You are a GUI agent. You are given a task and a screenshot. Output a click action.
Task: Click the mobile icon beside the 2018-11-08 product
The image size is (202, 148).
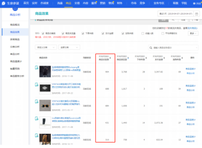[x=37, y=68]
